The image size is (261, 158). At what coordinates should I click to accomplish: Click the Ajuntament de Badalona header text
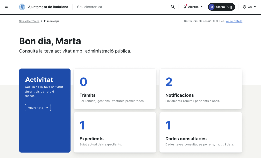(48, 7)
